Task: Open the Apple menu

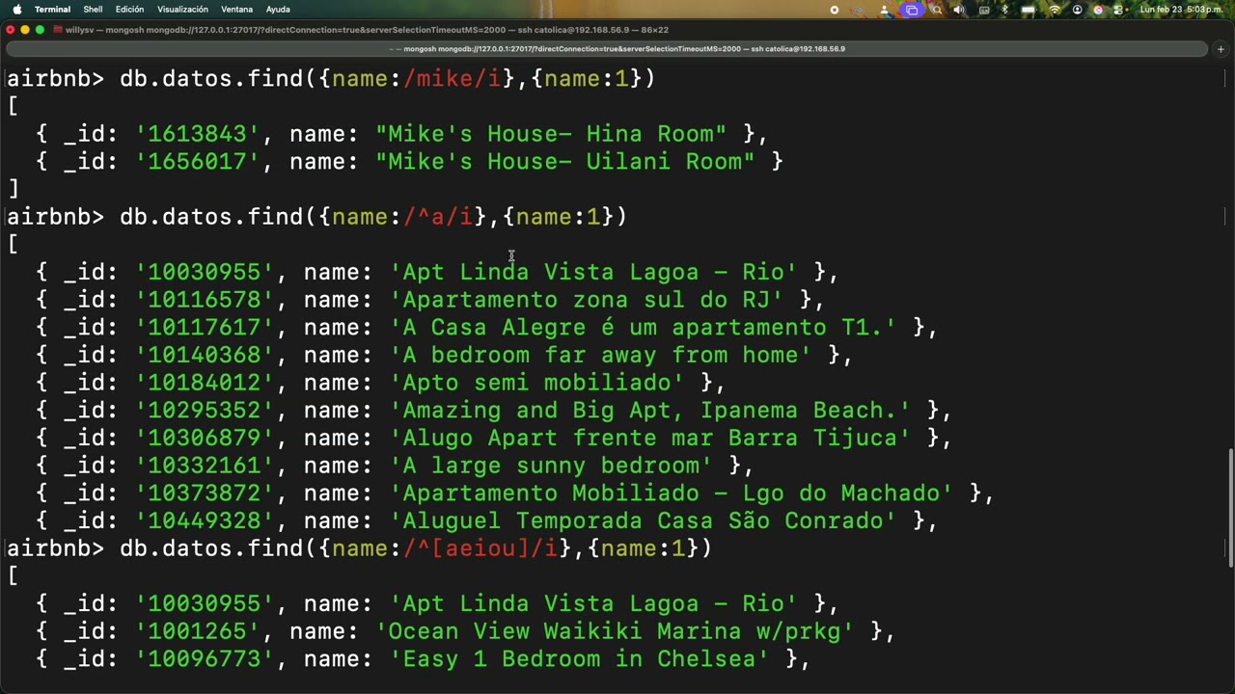Action: point(16,10)
